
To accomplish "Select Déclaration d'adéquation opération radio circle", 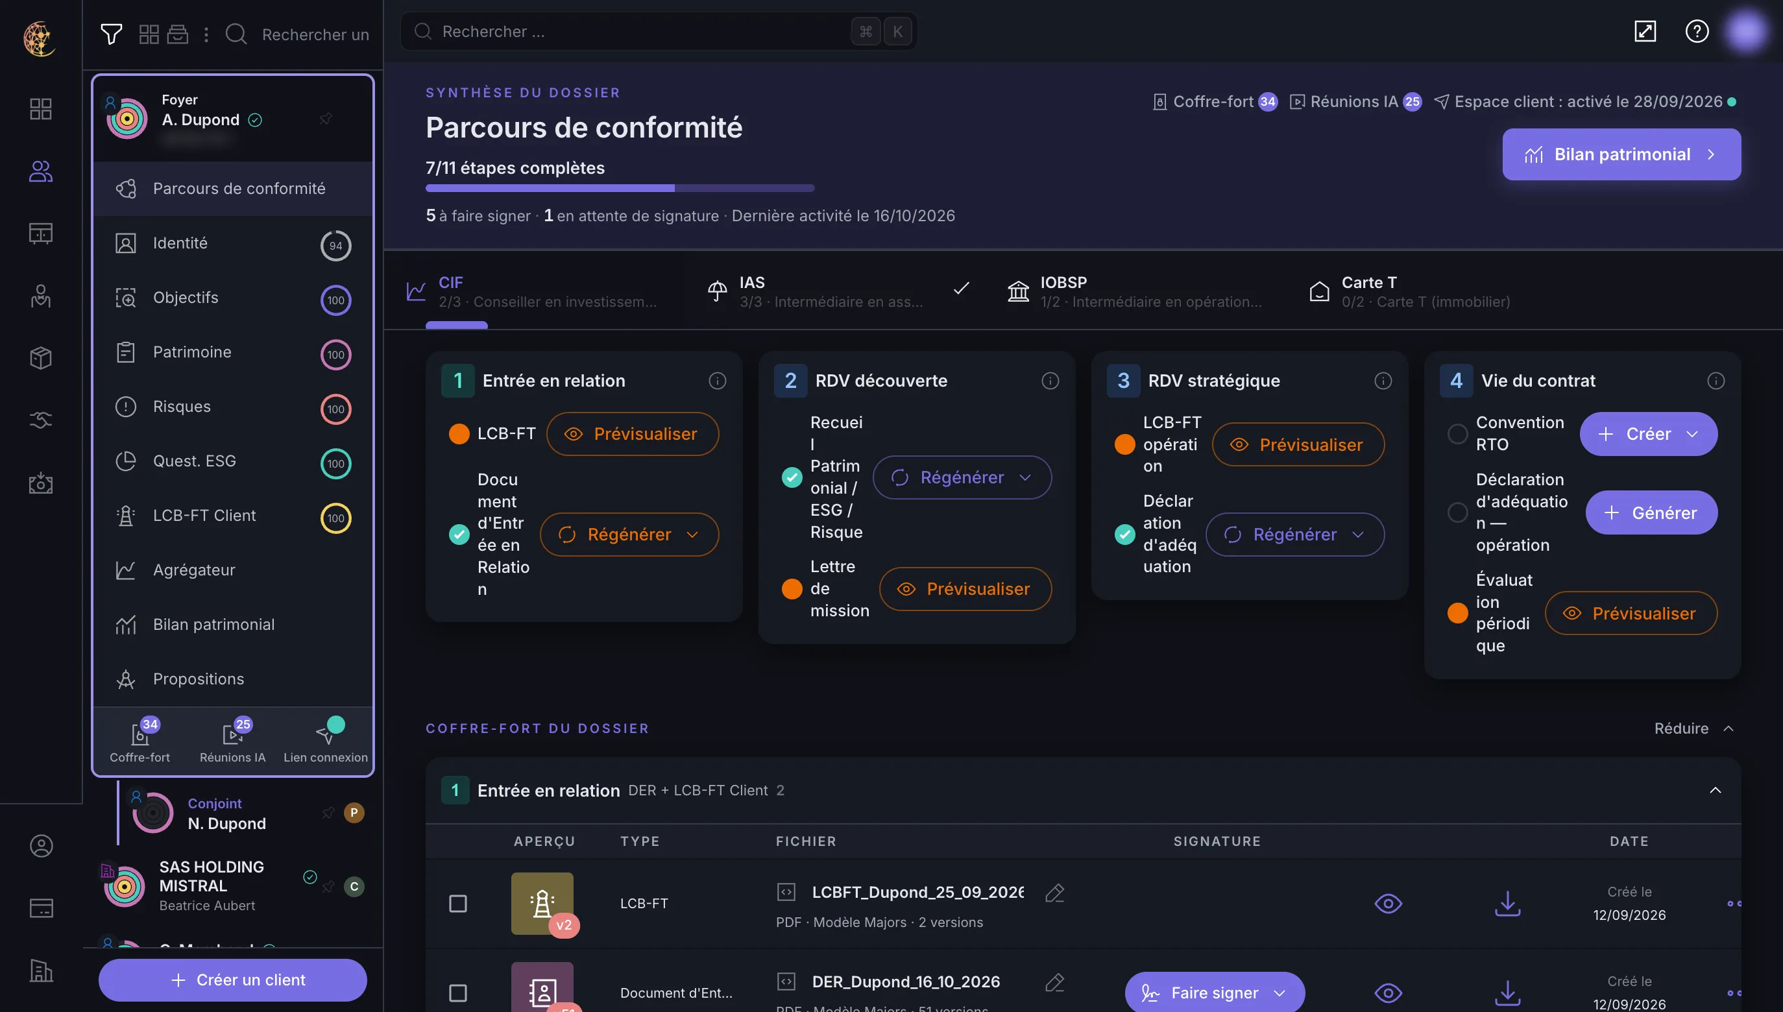I will tap(1457, 513).
